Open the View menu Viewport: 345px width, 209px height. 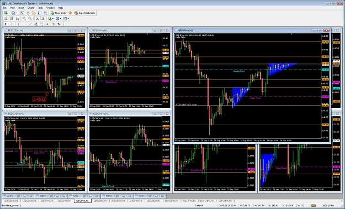13,8
